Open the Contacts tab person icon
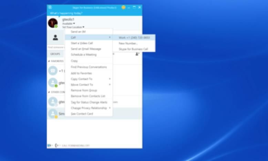 [x=55, y=37]
